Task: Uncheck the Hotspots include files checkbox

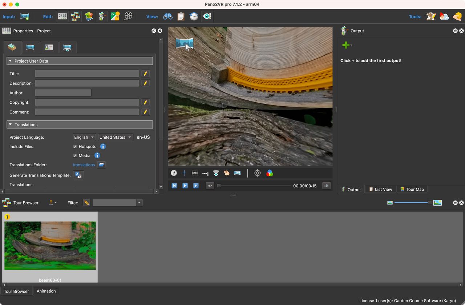Action: click(75, 146)
